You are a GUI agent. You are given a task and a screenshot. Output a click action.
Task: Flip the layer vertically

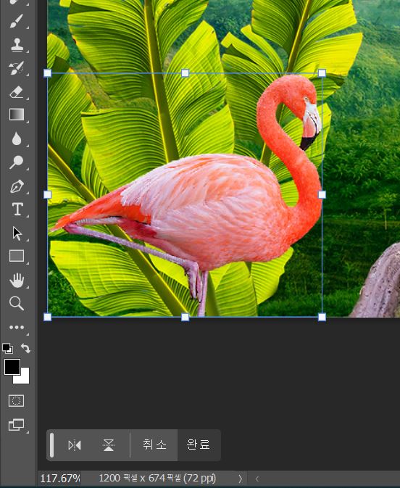(109, 445)
